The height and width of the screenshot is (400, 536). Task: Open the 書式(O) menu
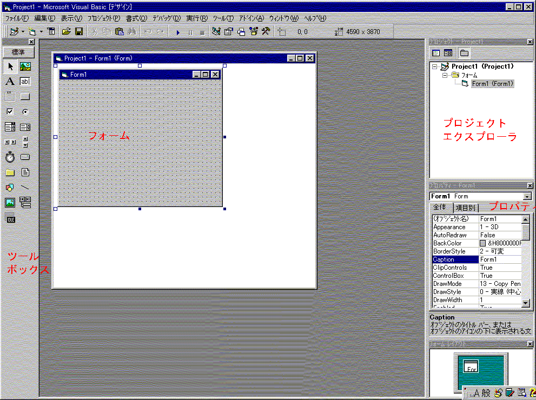[136, 18]
